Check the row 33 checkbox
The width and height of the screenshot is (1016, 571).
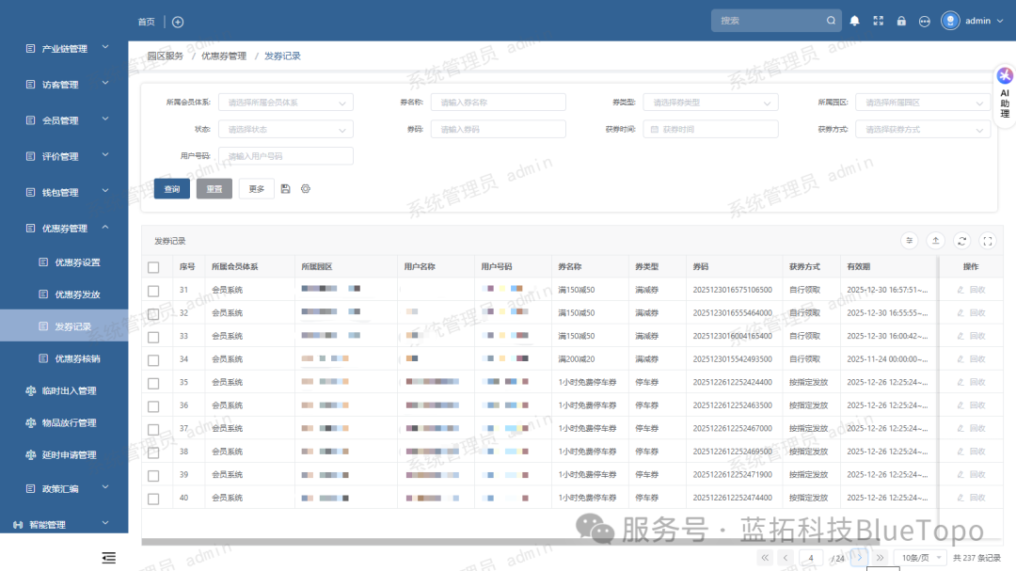[153, 337]
